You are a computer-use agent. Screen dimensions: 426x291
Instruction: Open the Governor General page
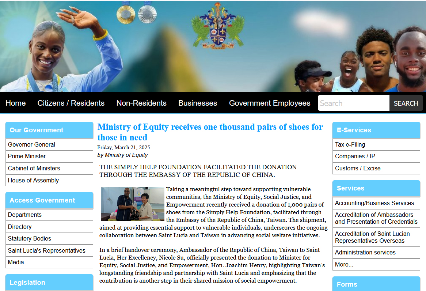tap(32, 144)
